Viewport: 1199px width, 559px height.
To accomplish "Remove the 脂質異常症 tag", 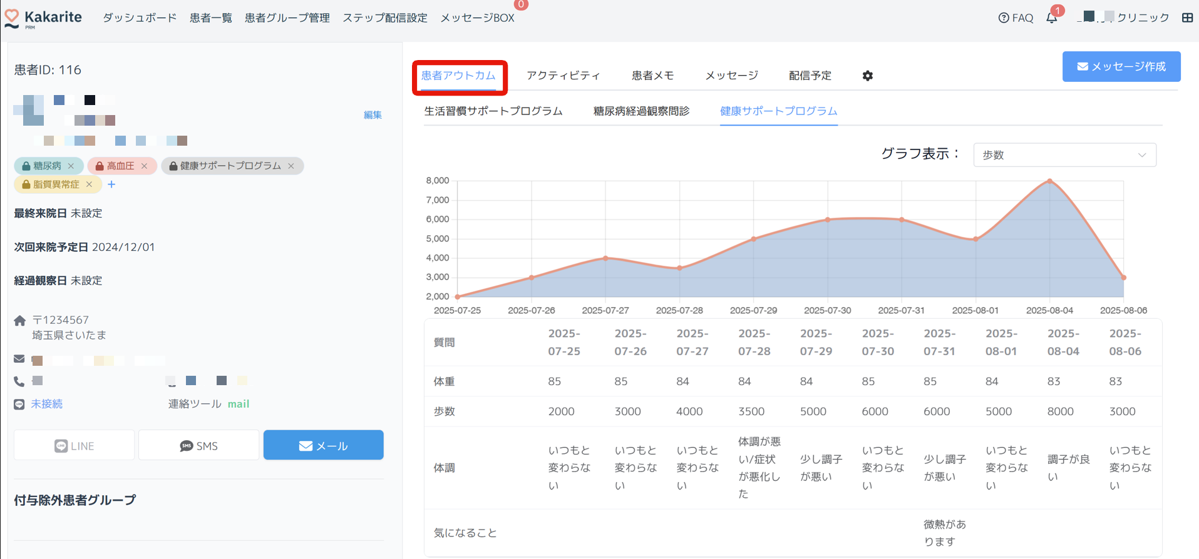I will tap(90, 184).
